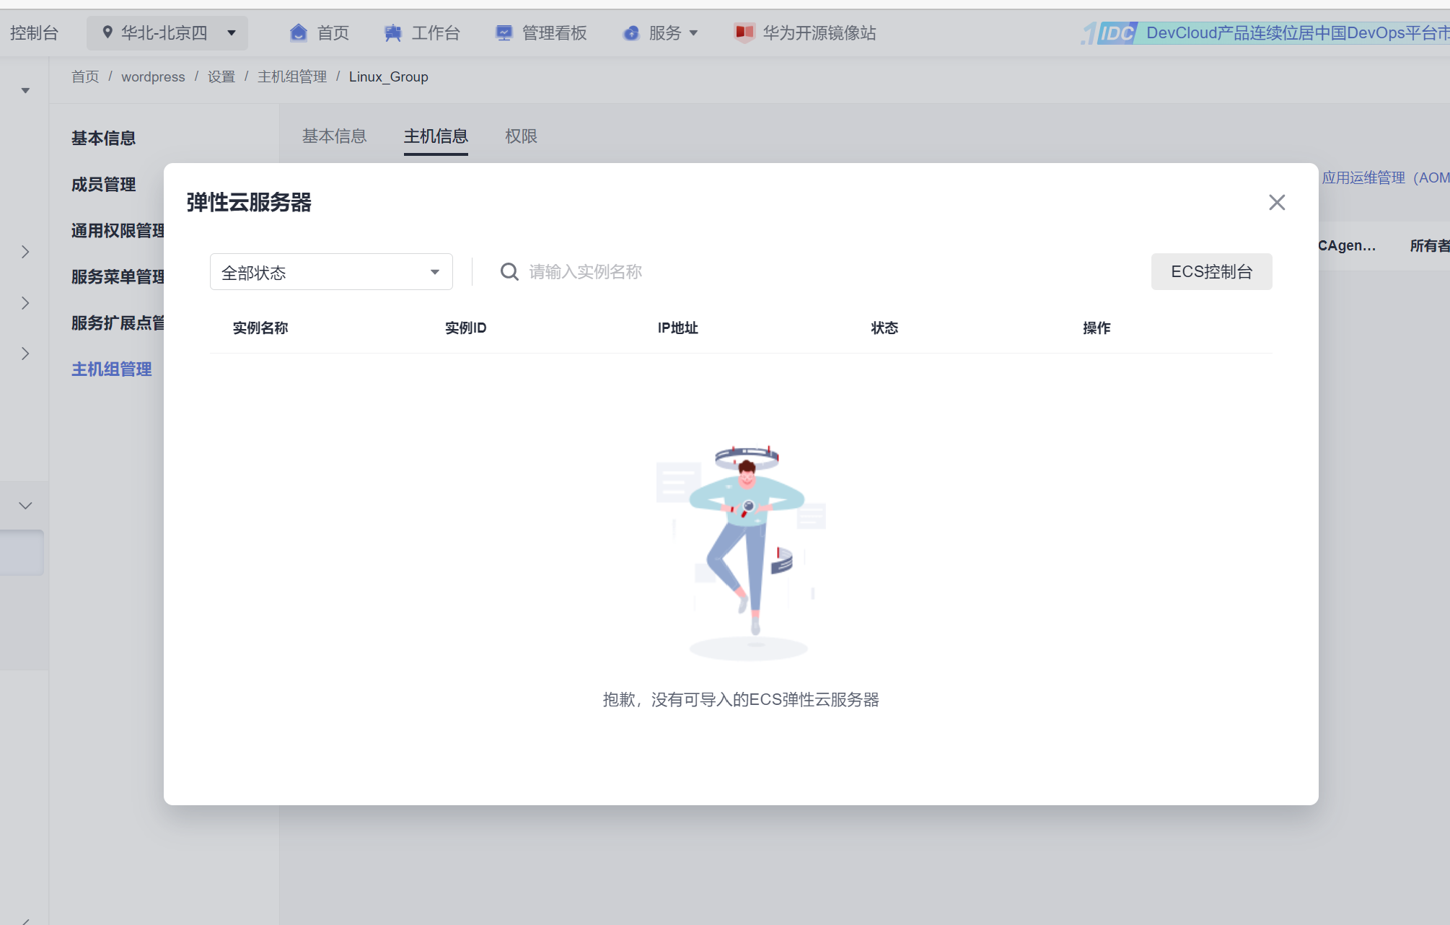Select 主机组管理 in the settings sidebar

point(112,369)
